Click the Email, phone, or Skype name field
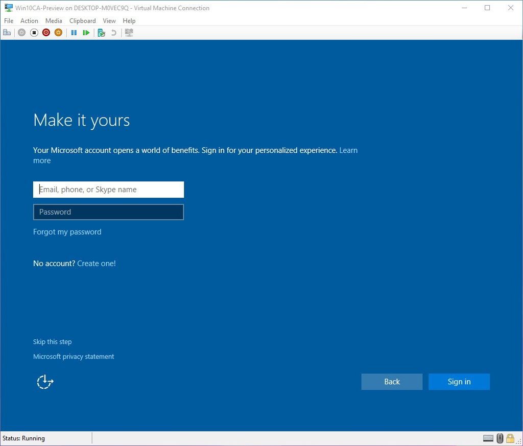 tap(108, 189)
